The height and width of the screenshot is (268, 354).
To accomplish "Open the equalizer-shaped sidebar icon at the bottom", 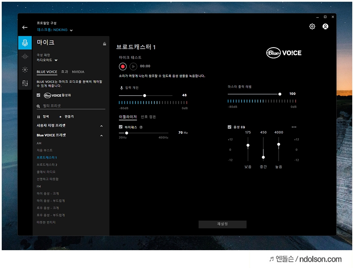I will (x=25, y=83).
